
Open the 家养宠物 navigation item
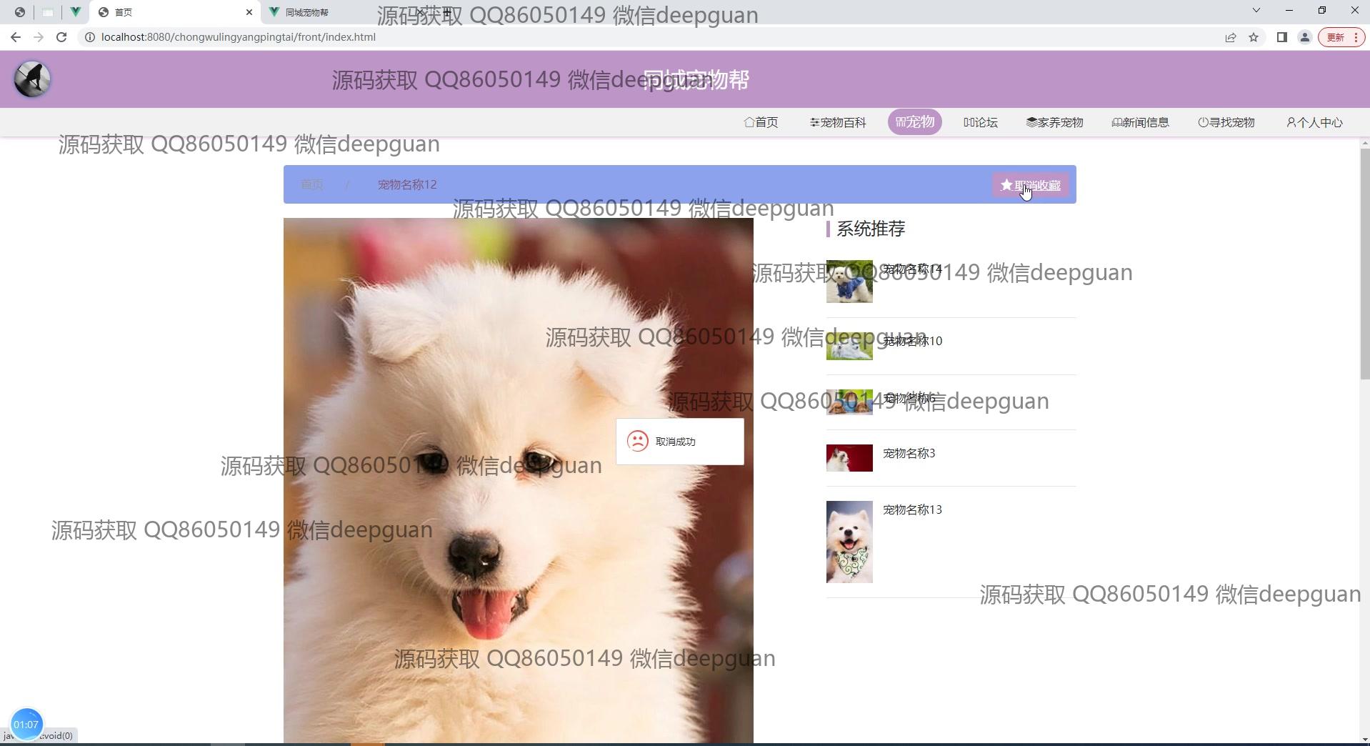tap(1055, 122)
